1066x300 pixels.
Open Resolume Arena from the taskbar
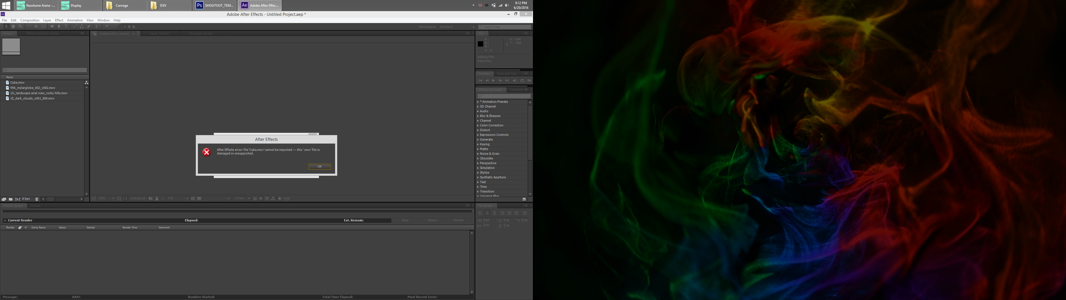(x=36, y=5)
